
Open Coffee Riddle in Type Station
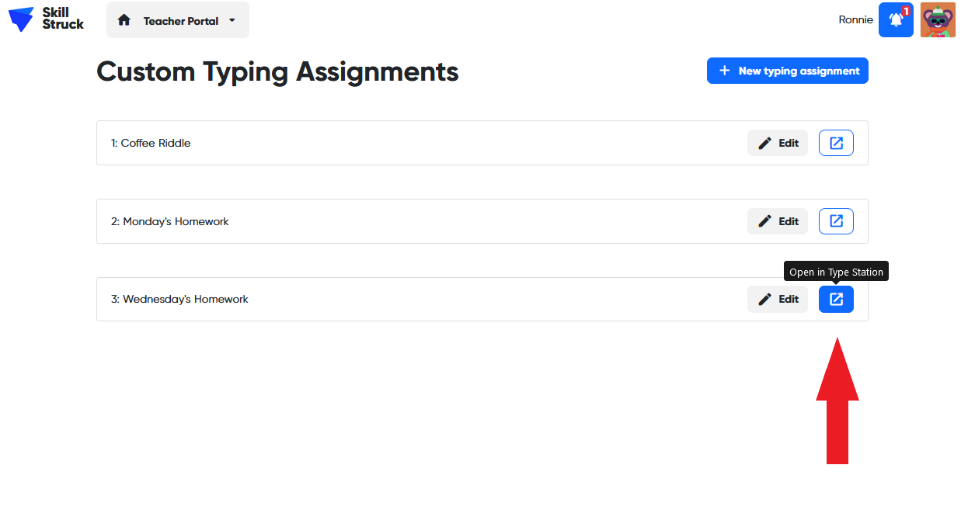pos(836,143)
